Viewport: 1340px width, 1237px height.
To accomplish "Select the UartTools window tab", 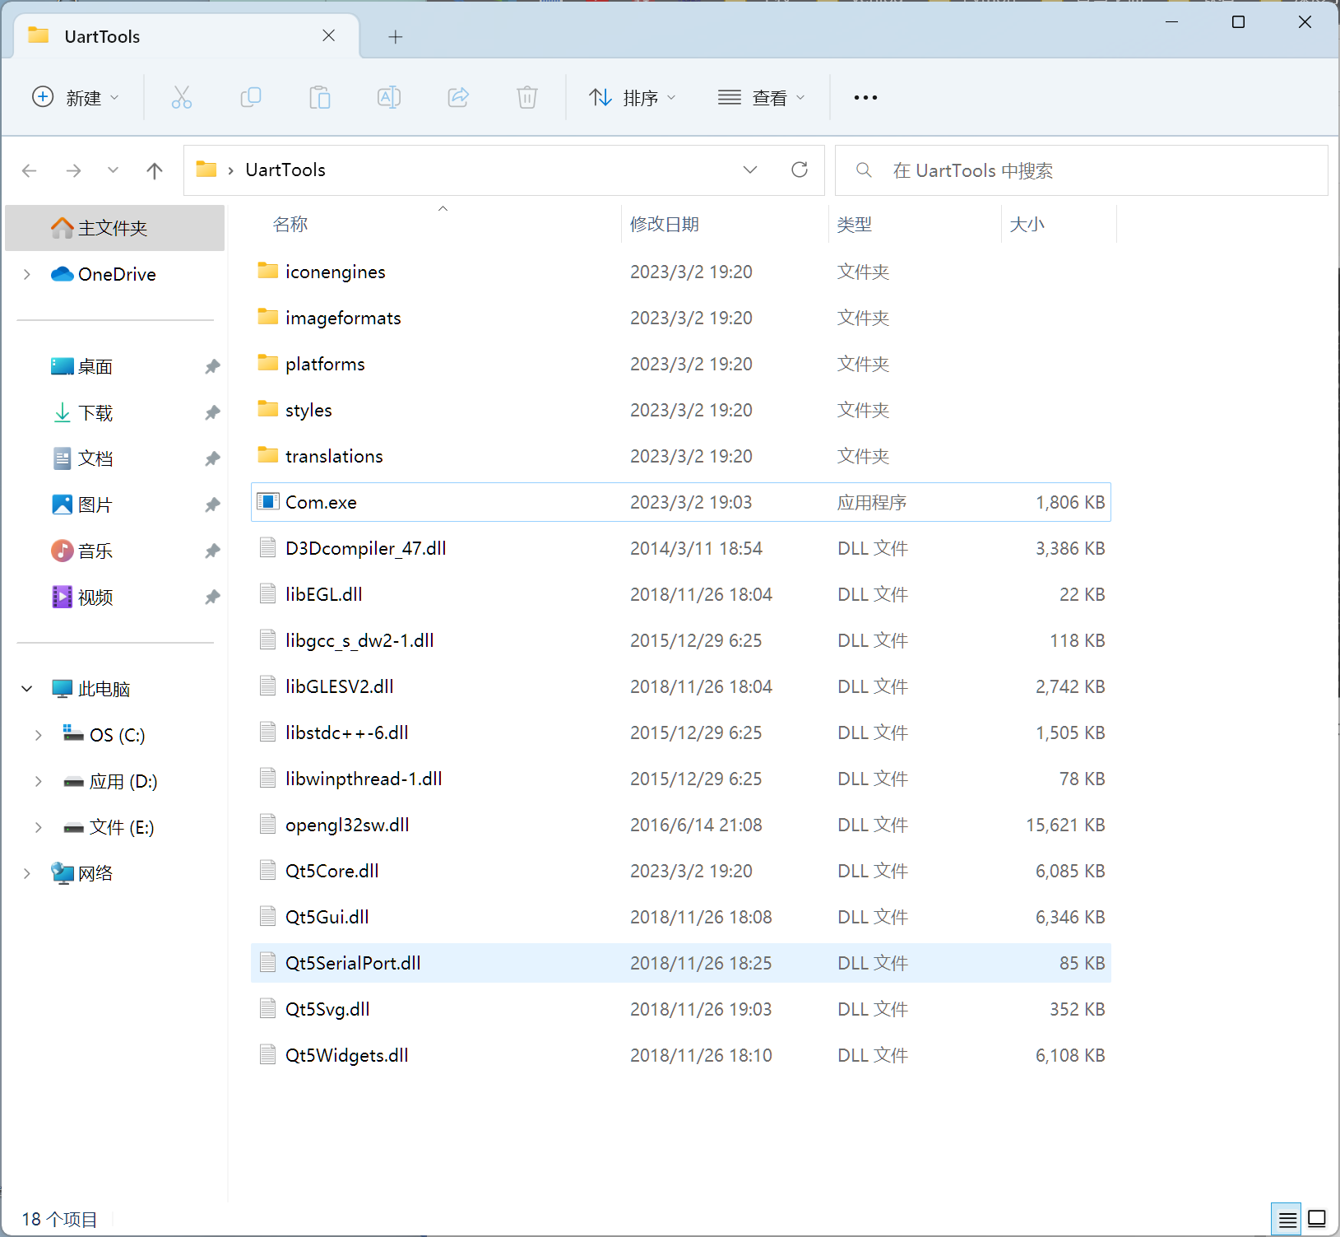I will [187, 36].
